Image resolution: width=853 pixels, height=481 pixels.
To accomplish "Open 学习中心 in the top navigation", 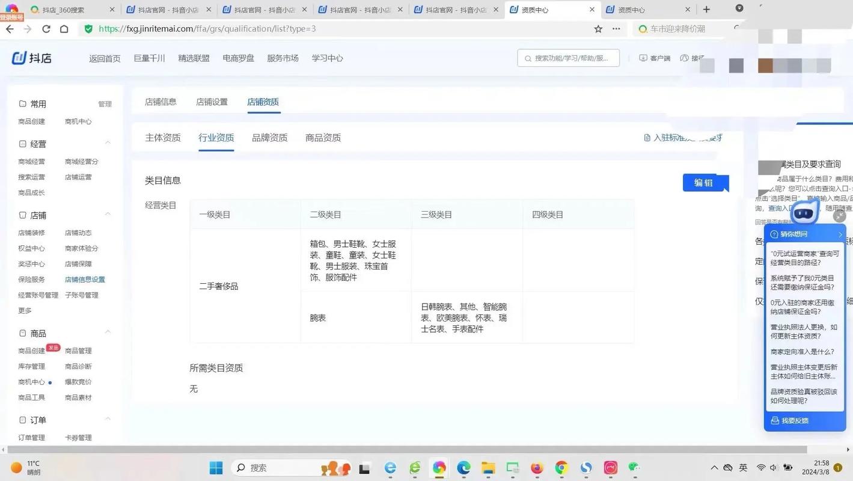I will pyautogui.click(x=327, y=58).
